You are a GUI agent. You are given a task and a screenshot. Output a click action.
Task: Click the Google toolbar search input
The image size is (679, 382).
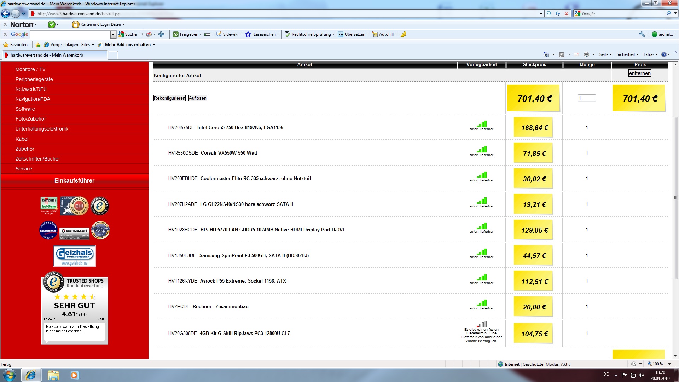pyautogui.click(x=70, y=34)
